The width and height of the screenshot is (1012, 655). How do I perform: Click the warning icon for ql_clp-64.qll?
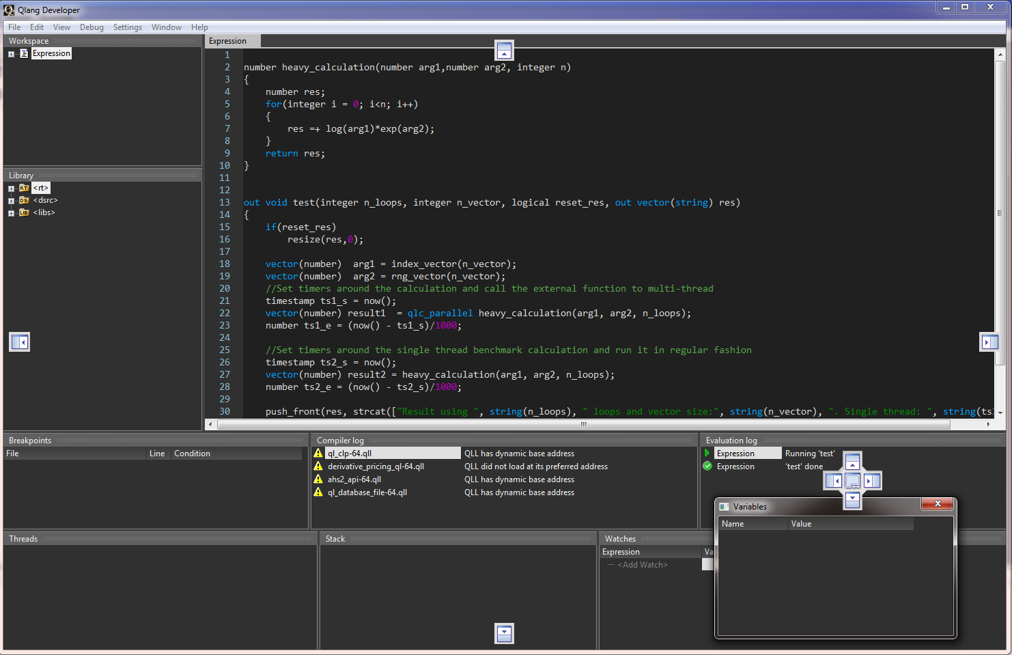click(318, 453)
